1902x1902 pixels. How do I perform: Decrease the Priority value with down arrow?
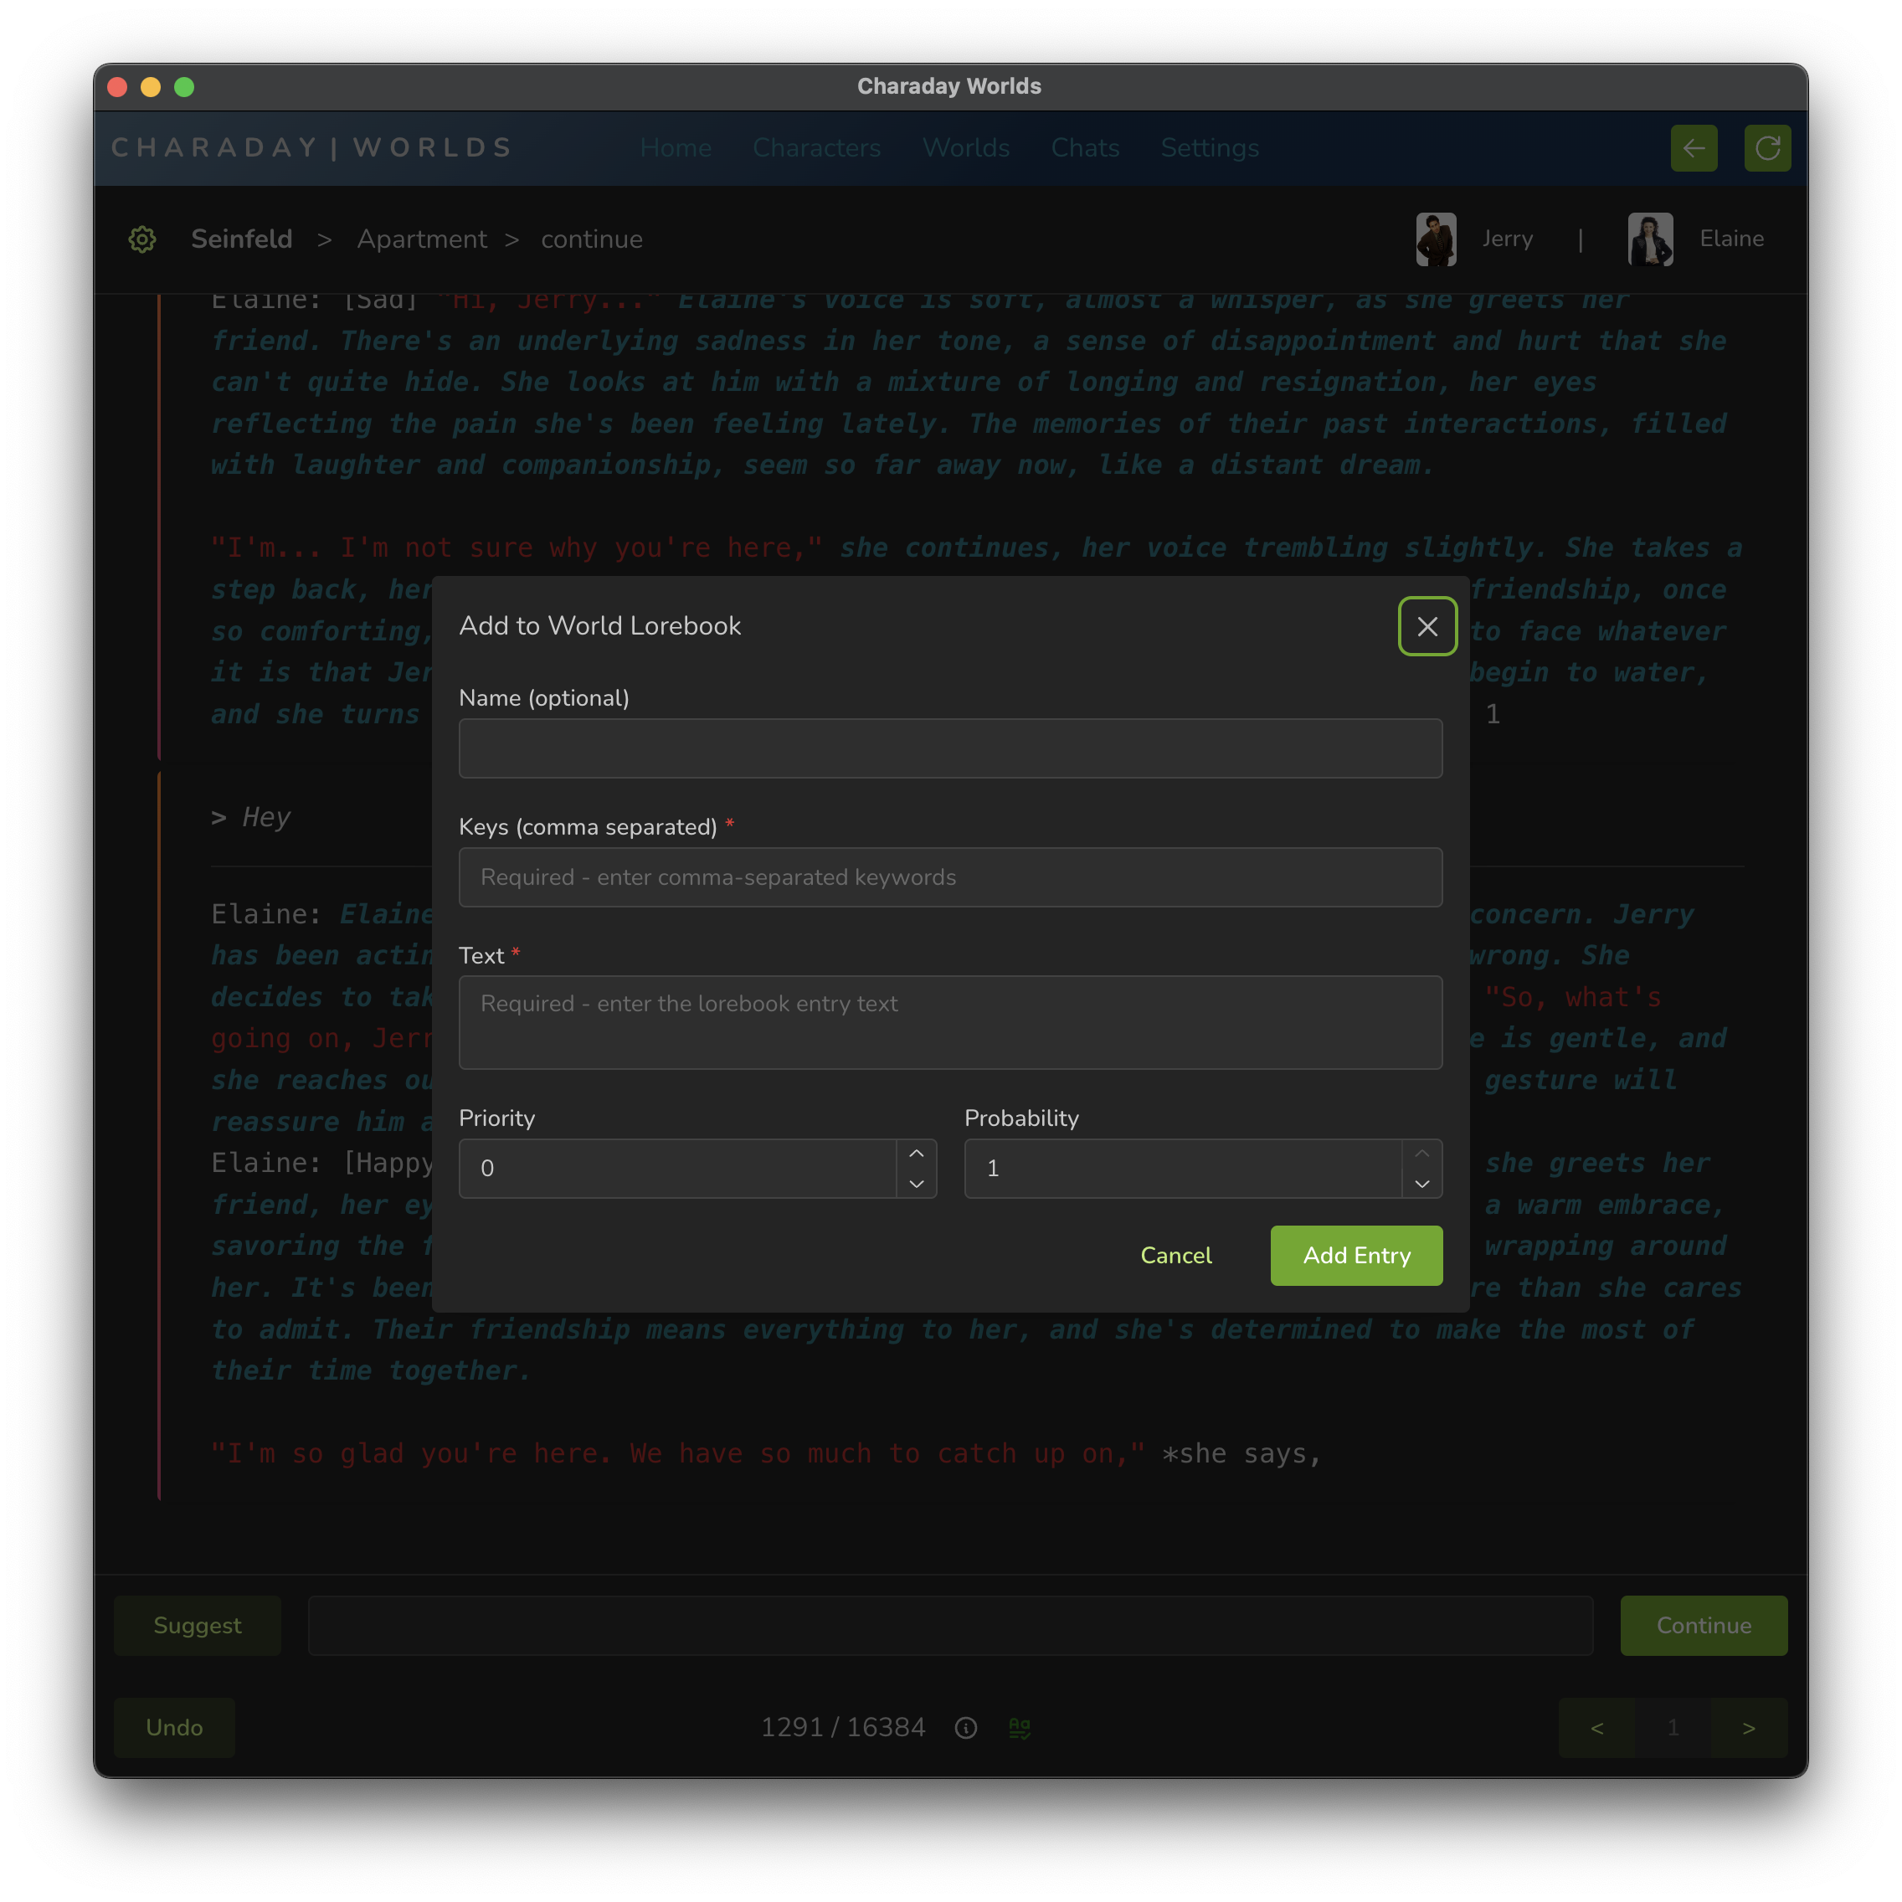click(x=917, y=1184)
